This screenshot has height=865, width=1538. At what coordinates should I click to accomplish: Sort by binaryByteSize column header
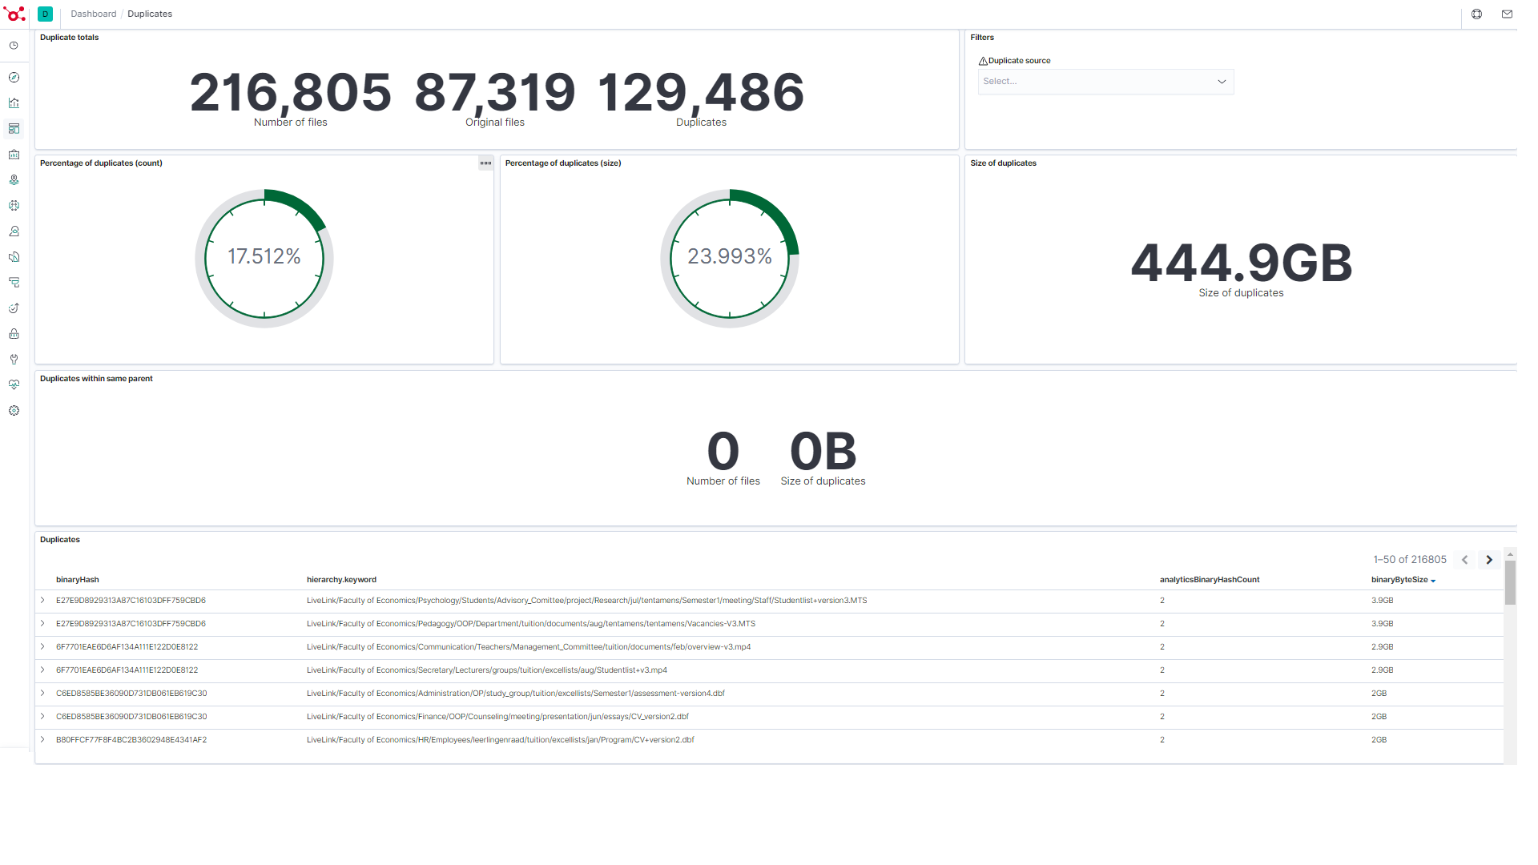[1403, 580]
